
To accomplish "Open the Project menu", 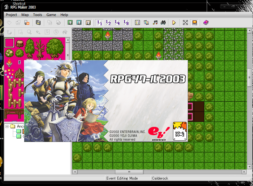I will [11, 15].
